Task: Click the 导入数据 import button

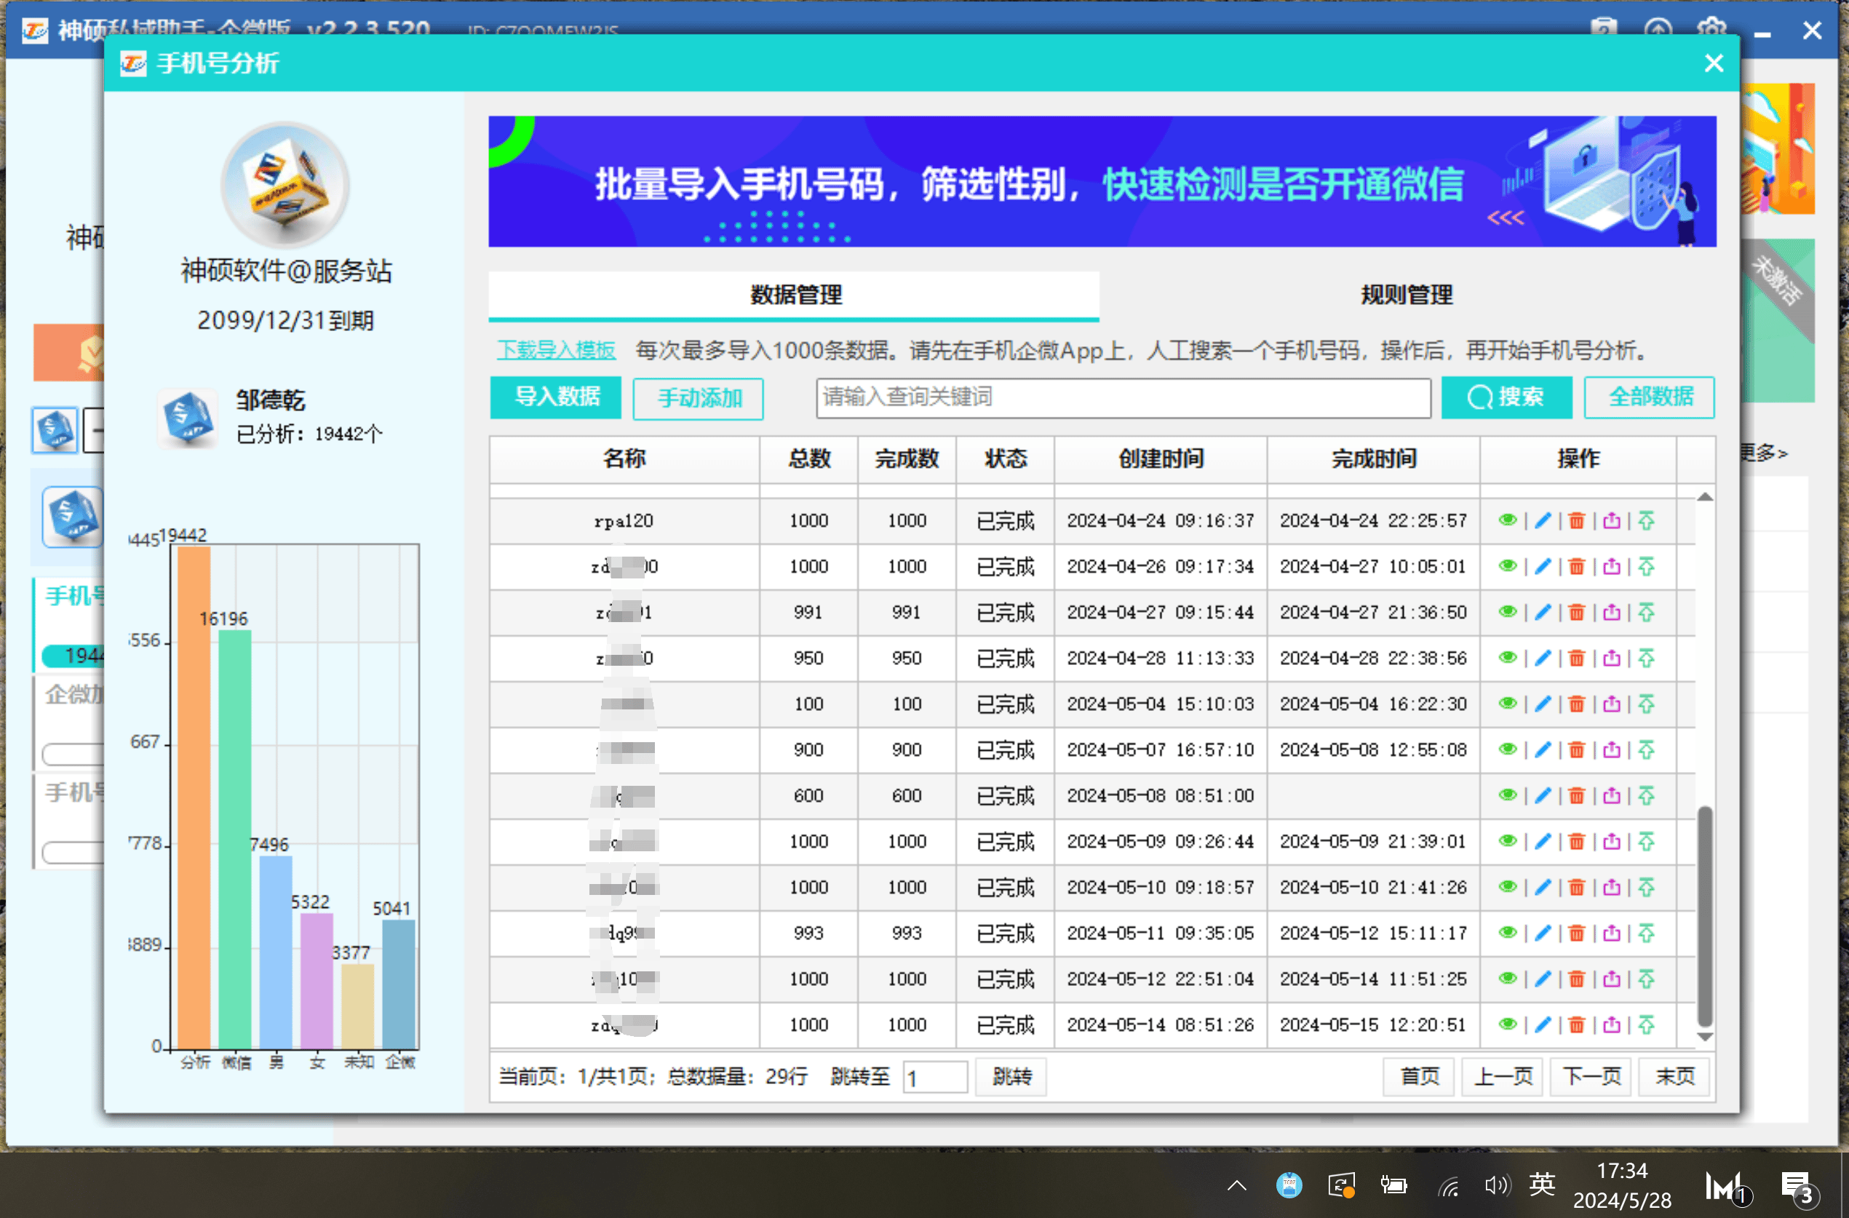Action: click(554, 398)
